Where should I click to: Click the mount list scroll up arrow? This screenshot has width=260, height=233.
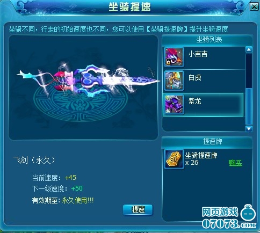tap(249, 49)
